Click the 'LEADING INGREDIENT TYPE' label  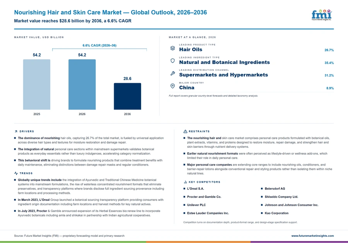(199, 57)
